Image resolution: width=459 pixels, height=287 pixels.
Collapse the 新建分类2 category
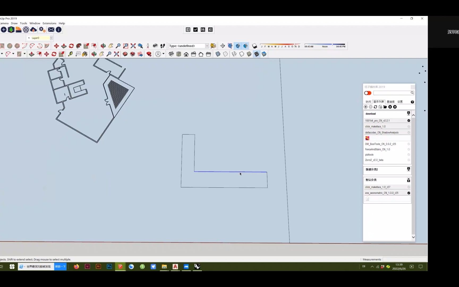409,169
